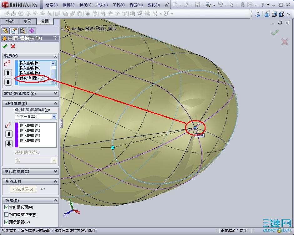Open the 視窗(W) menu
Viewport: 294px width, 235px height.
(x=136, y=5)
